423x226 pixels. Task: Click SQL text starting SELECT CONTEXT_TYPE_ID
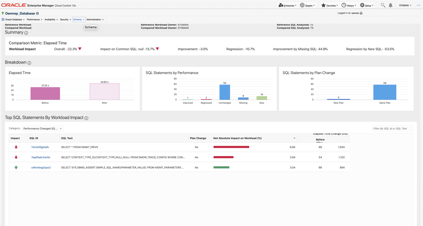click(123, 157)
